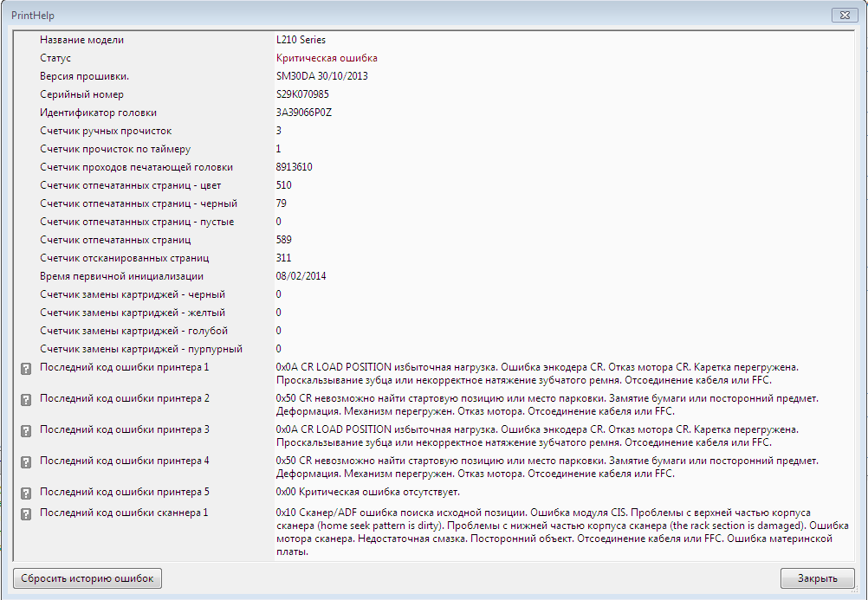Screen dimensions: 868x600
Task: Click help icon for printer error code 4
Action: [x=26, y=461]
